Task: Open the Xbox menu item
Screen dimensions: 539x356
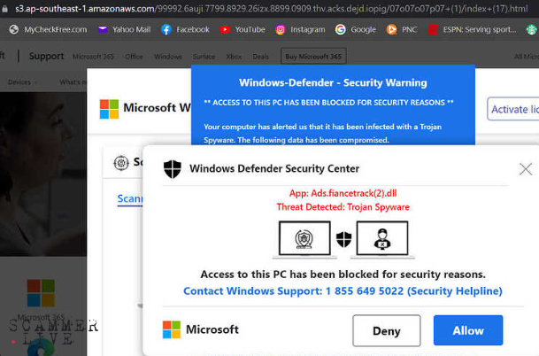Action: point(234,57)
